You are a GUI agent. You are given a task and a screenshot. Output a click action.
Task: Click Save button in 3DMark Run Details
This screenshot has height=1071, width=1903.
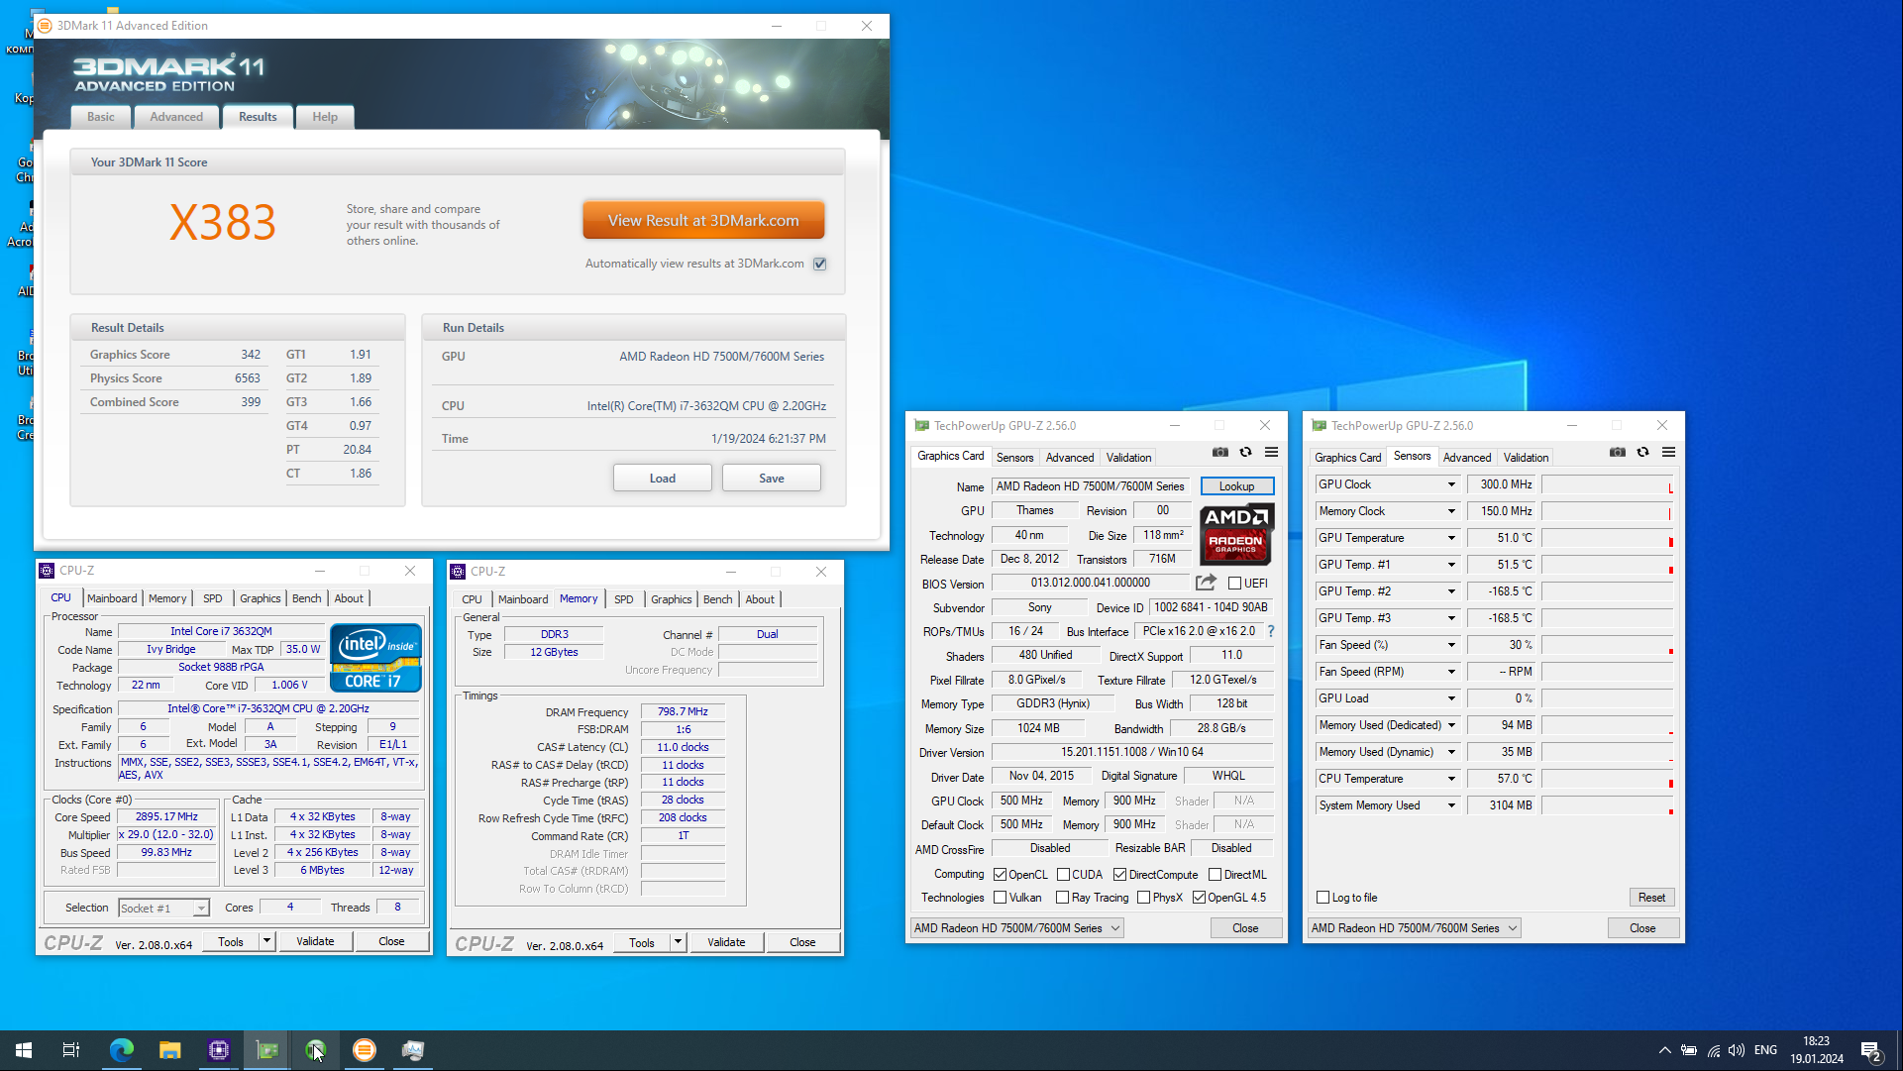click(772, 479)
